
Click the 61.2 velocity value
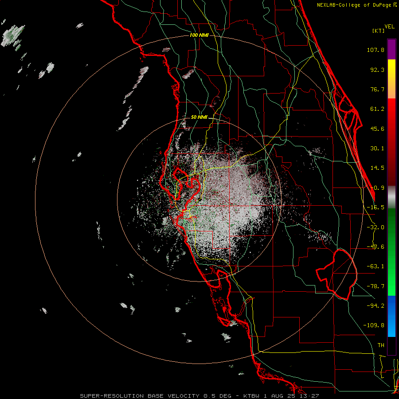(x=377, y=109)
